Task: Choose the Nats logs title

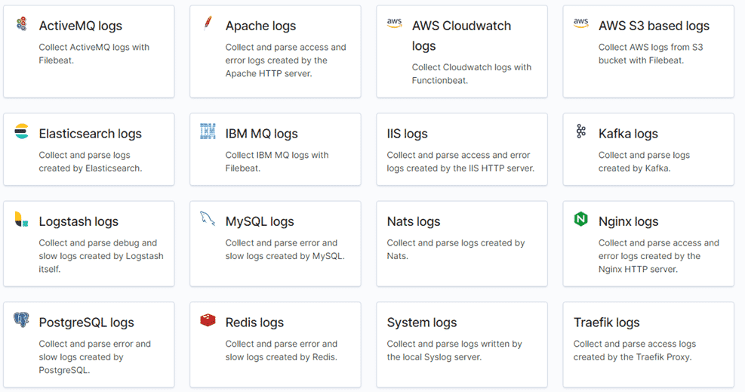Action: pyautogui.click(x=414, y=221)
